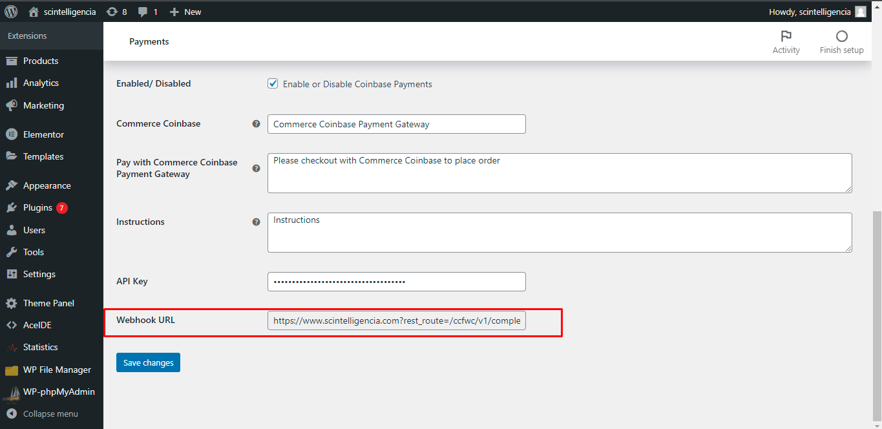Click the Statistics graph icon

click(12, 347)
